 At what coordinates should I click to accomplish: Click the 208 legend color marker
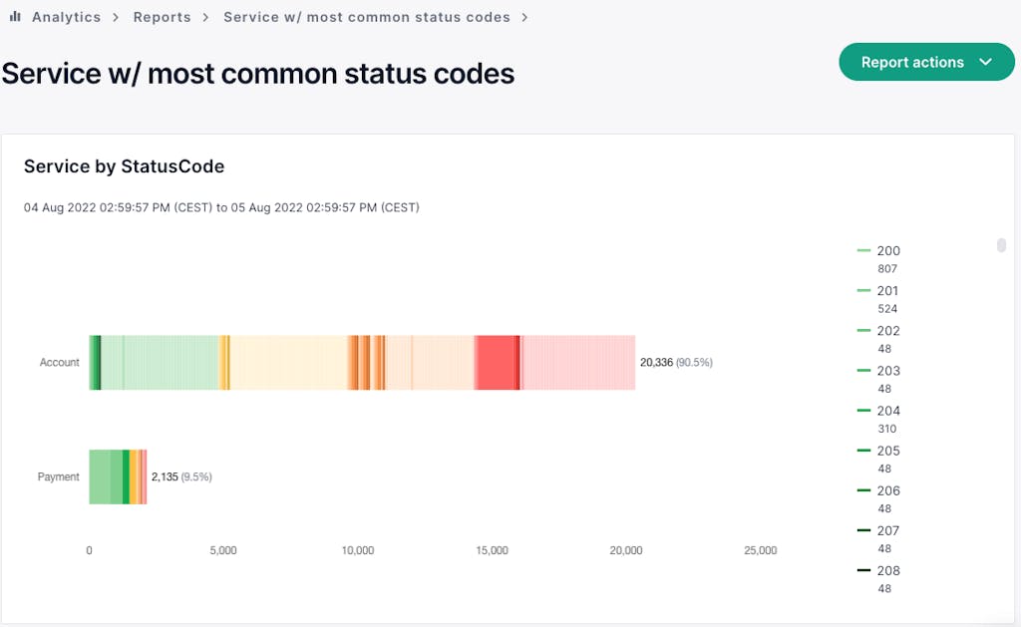point(863,570)
